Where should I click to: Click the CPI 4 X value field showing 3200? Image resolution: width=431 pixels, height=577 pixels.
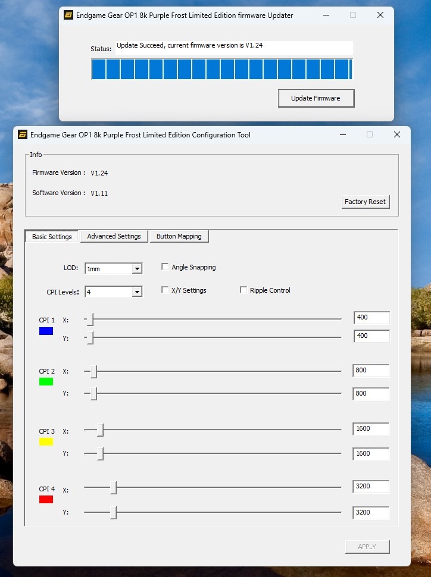[x=371, y=487]
